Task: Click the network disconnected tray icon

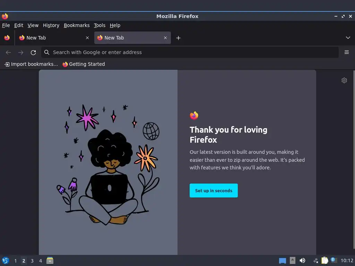Action: 315,261
